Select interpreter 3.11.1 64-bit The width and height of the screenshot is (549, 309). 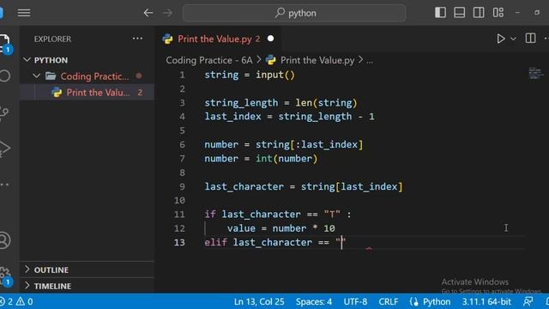tap(486, 301)
